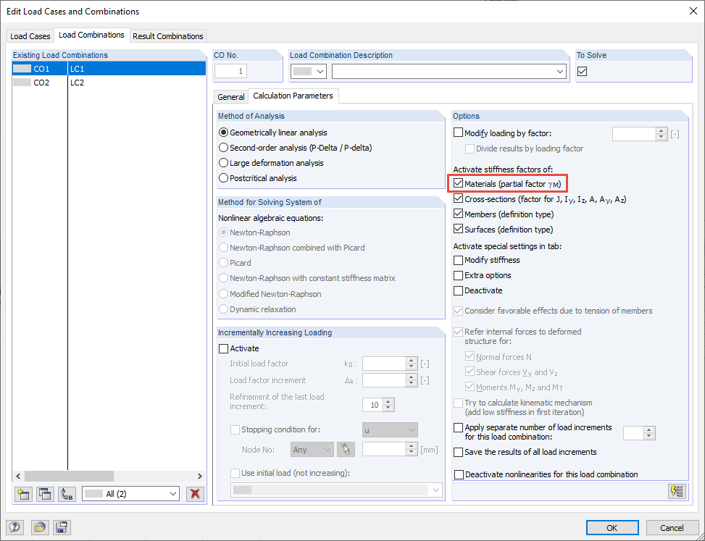Toggle Cross-sections stiffness factor checkbox

458,198
